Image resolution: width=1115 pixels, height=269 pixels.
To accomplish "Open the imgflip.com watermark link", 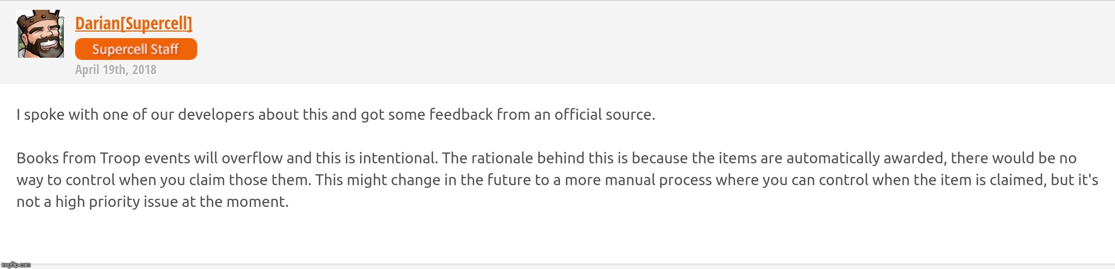I will click(16, 264).
